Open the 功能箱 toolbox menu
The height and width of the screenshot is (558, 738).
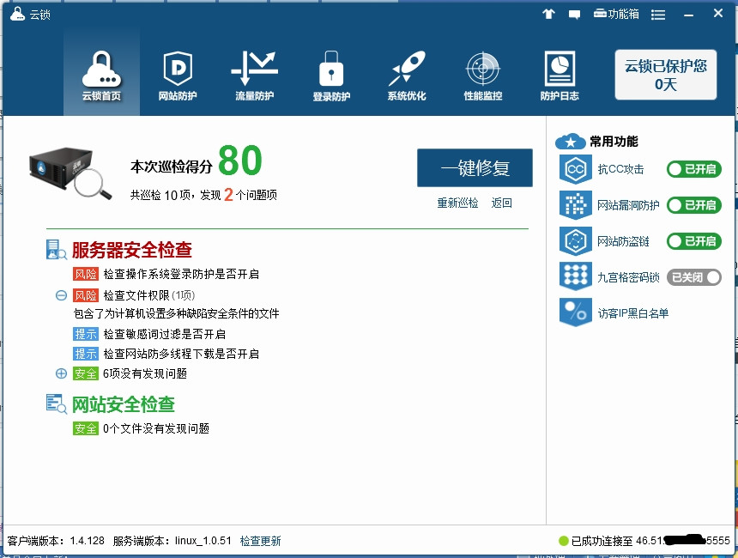click(x=616, y=15)
